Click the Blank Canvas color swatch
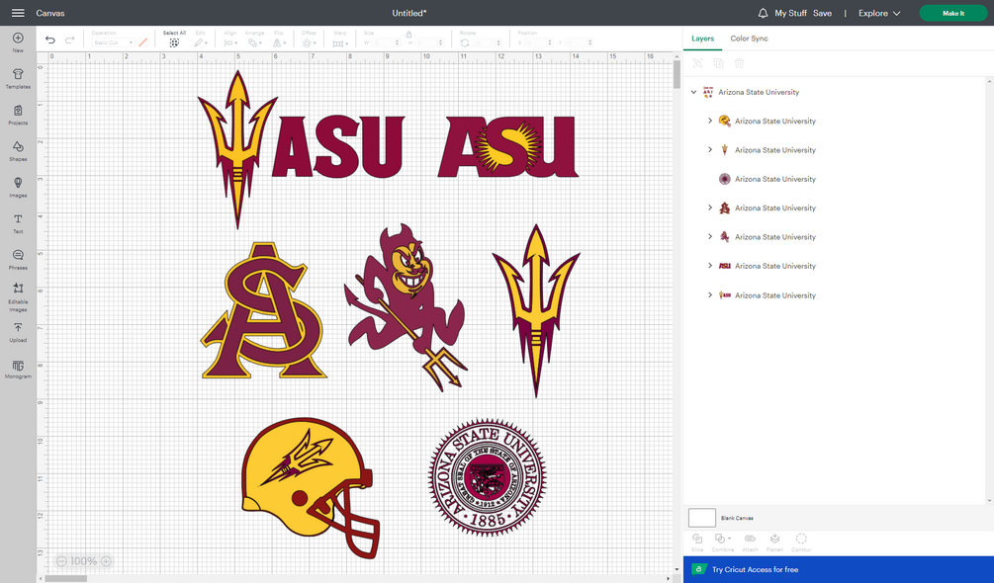Screen dimensions: 994x583 pyautogui.click(x=702, y=517)
